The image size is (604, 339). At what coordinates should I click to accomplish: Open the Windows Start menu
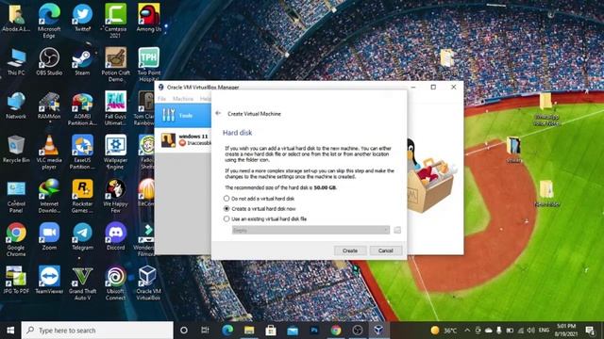(10, 331)
